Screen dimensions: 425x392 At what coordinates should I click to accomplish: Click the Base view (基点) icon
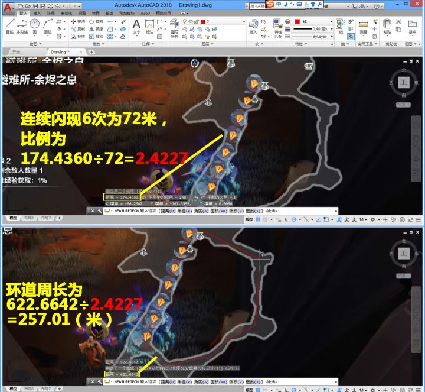pos(412,27)
